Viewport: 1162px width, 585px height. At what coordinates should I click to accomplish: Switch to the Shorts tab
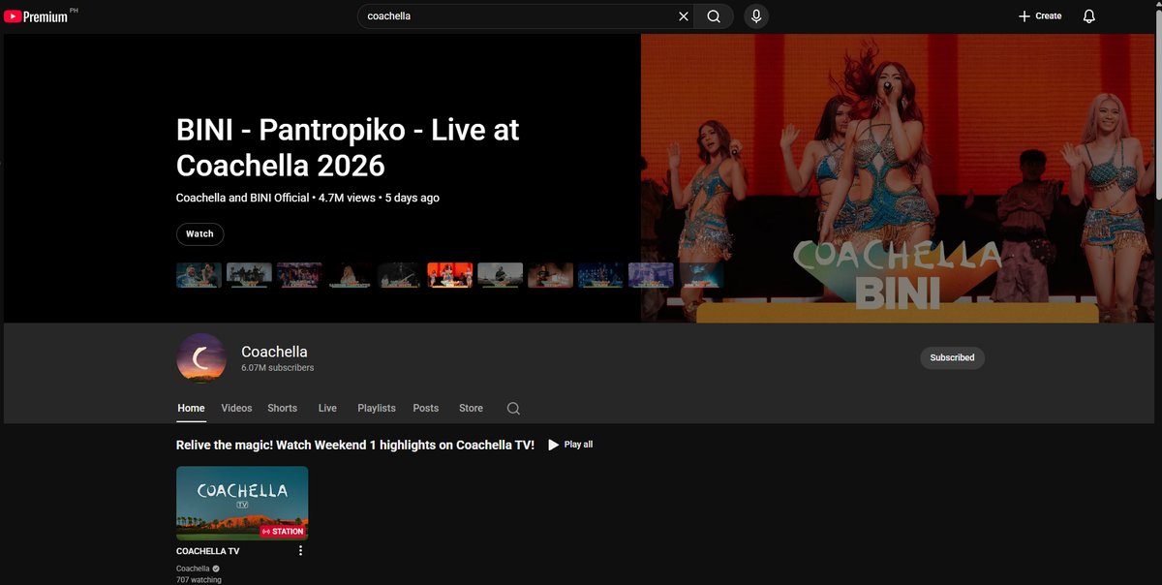click(282, 408)
